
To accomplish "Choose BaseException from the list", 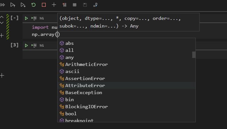I will click(127, 93).
